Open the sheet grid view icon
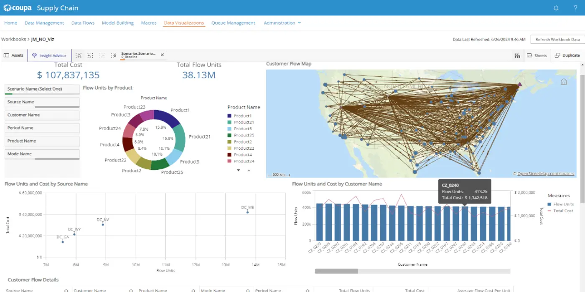The height and width of the screenshot is (292, 585). click(x=517, y=55)
